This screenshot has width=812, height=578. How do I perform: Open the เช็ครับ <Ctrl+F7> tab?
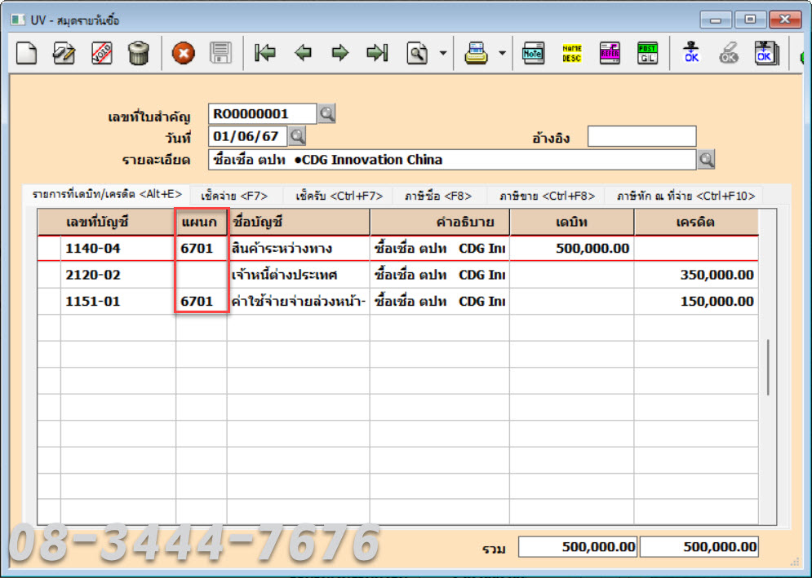tap(339, 196)
